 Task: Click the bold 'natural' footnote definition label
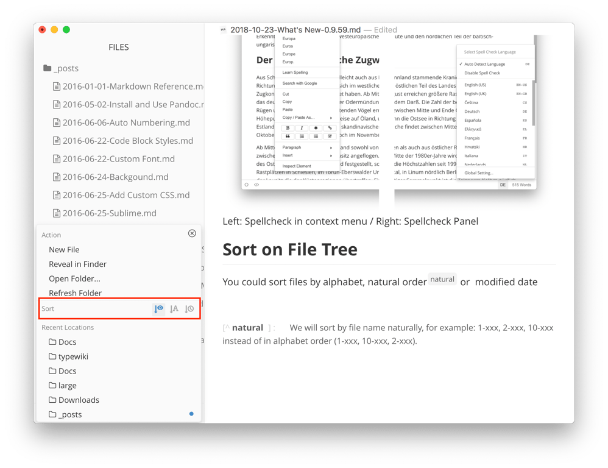tap(247, 328)
